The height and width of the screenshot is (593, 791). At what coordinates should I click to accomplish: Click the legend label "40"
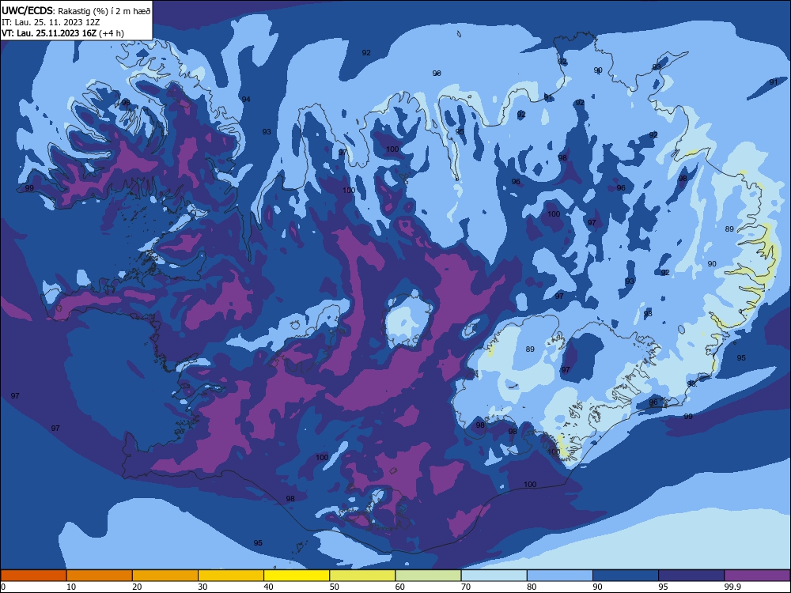[x=268, y=587]
